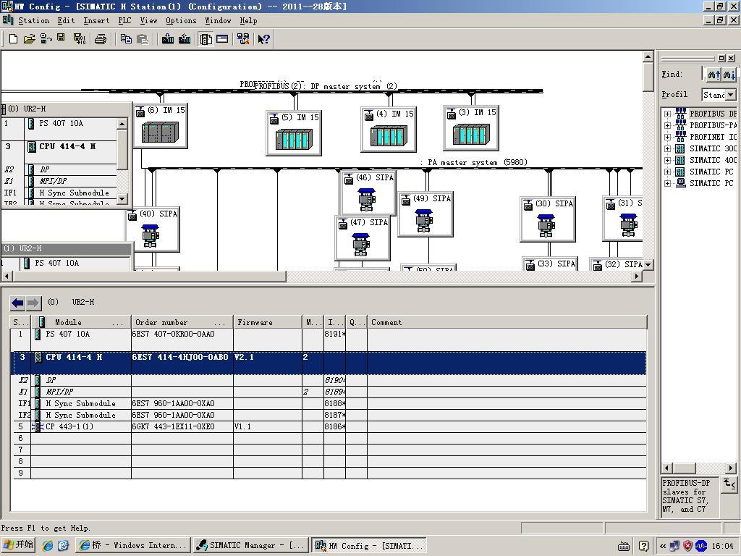Click the Save and Compile icon
The image size is (741, 556).
[80, 39]
